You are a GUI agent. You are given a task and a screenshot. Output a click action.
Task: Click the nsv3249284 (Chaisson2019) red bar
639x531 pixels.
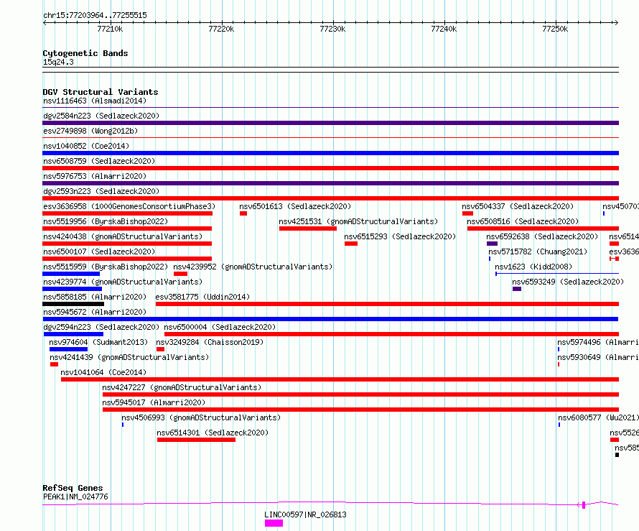pyautogui.click(x=161, y=349)
